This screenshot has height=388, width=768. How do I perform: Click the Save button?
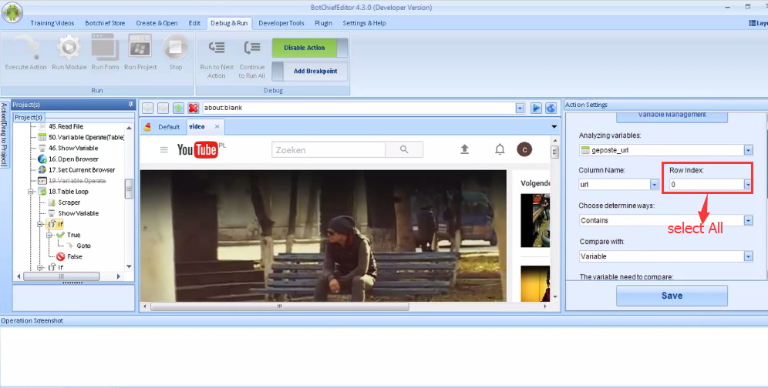pyautogui.click(x=671, y=296)
